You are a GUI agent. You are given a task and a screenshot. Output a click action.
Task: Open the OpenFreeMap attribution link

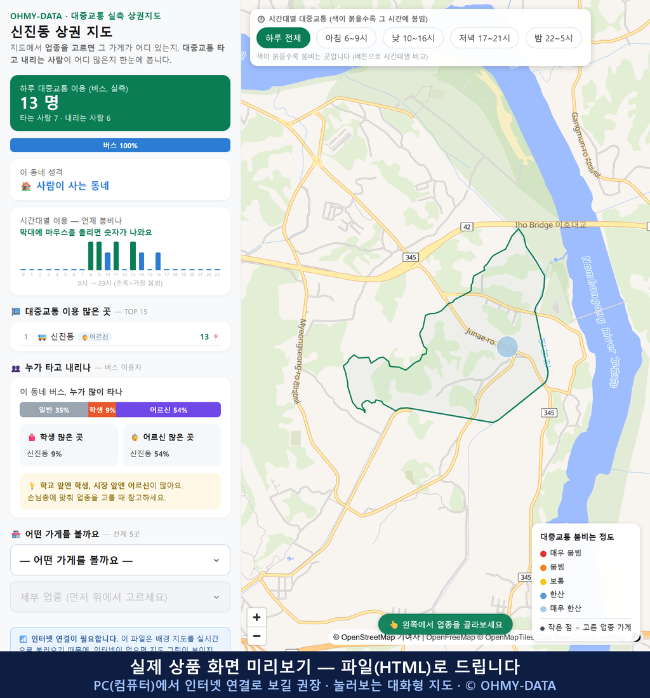(x=451, y=638)
